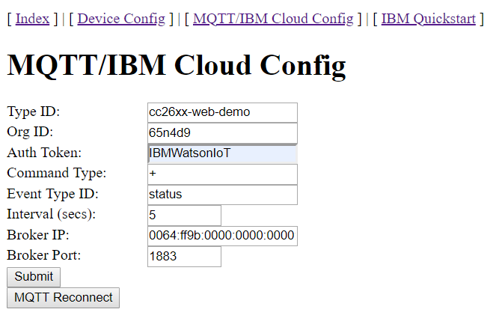Image resolution: width=493 pixels, height=336 pixels.
Task: Click the Interval (secs) label
Action: [x=52, y=214]
